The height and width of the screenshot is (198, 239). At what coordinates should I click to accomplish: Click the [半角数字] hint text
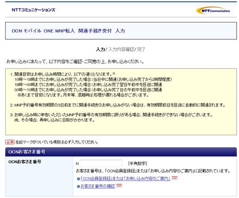pyautogui.click(x=138, y=164)
